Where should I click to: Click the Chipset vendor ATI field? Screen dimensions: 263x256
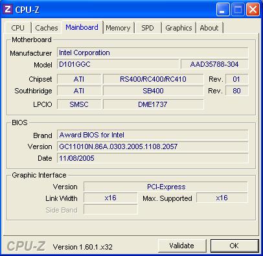click(79, 79)
